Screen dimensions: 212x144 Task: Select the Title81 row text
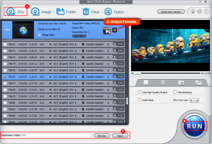[12, 109]
